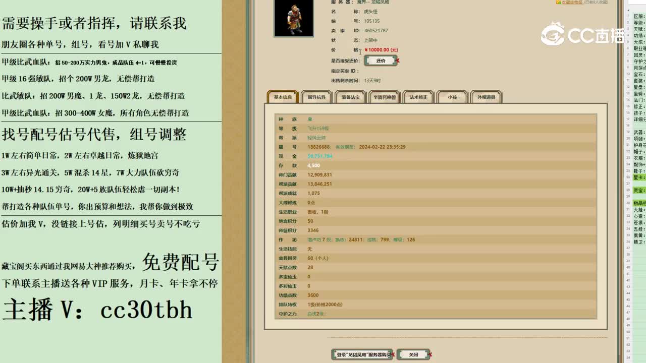Click the 虎头怪 character name
646x363 pixels.
(370, 12)
